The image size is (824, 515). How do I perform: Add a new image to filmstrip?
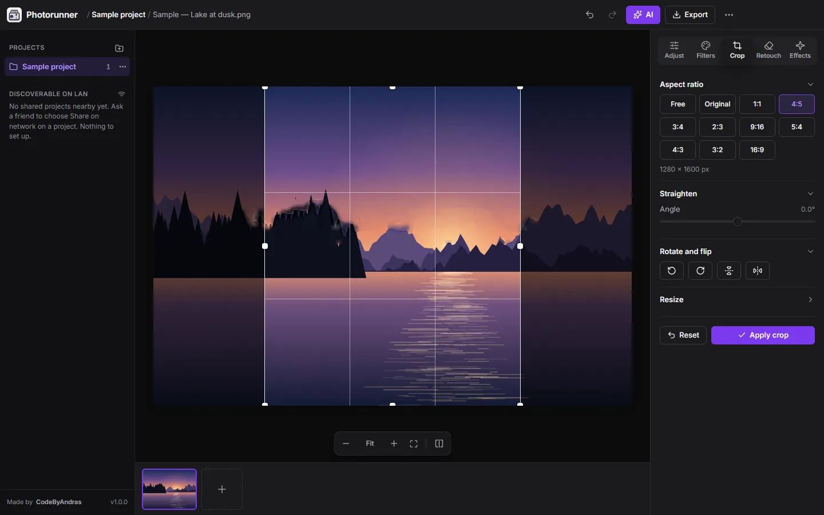click(222, 489)
